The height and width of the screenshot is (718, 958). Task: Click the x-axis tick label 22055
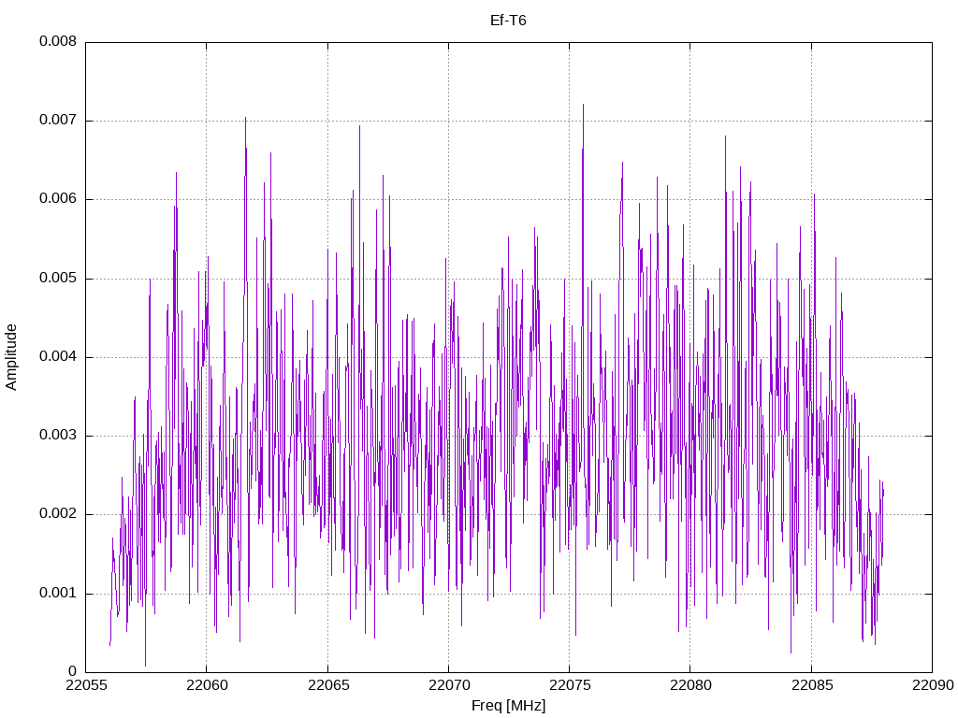tap(85, 685)
